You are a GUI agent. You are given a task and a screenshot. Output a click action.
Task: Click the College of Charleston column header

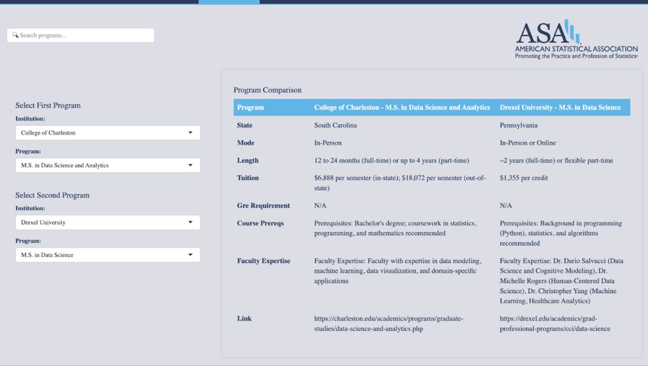[402, 108]
